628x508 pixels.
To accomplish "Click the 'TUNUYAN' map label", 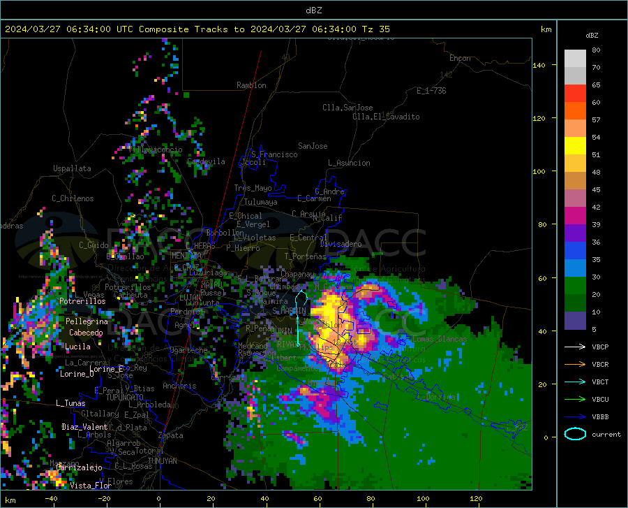I will click(x=162, y=460).
